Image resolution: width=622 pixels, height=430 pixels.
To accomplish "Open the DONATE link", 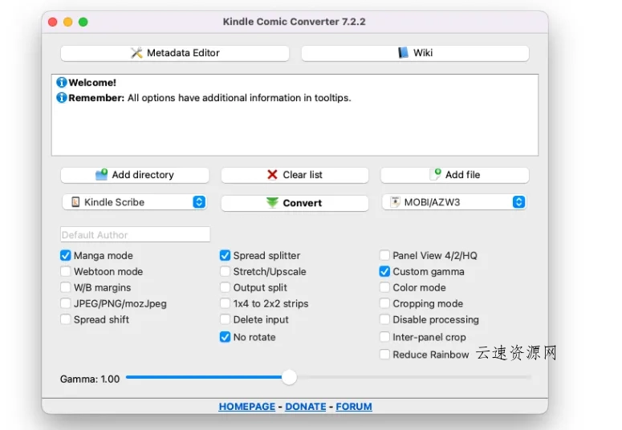I will pyautogui.click(x=306, y=407).
